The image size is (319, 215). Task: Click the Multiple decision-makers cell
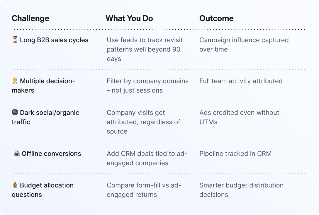pyautogui.click(x=43, y=86)
